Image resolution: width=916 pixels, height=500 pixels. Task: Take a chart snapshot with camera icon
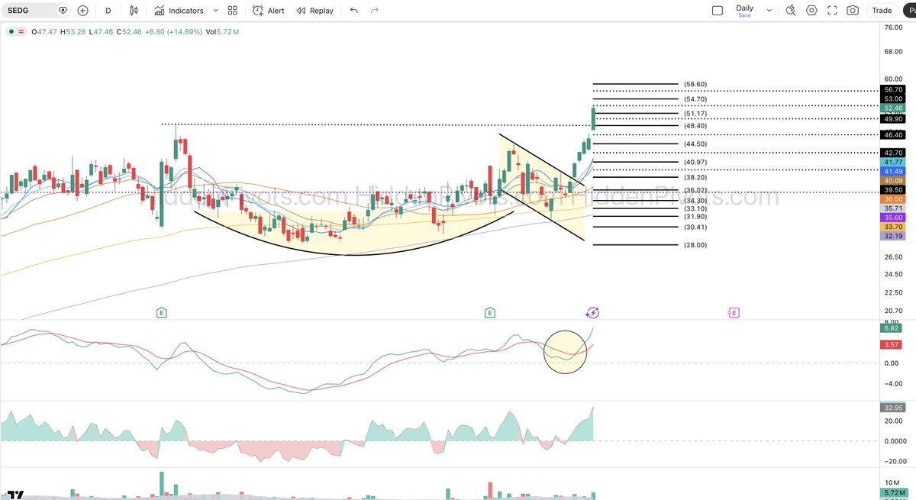(x=853, y=11)
